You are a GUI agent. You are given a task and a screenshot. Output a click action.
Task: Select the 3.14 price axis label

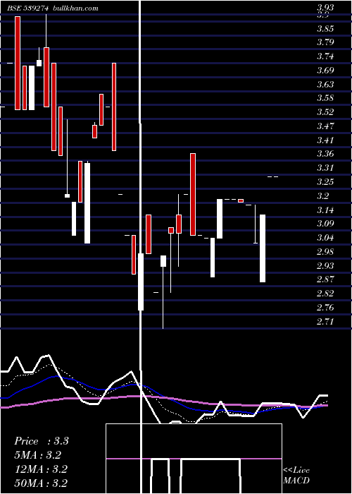325,210
